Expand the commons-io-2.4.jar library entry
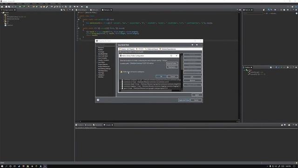Viewport: 298px width, 168px height. [x=120, y=82]
